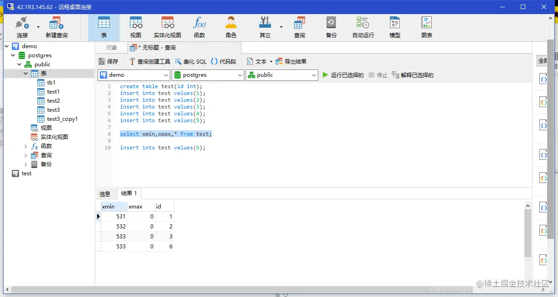Insert a 代码段 code snippet

click(223, 61)
